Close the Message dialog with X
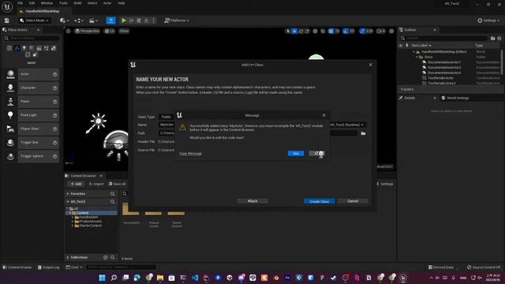505x284 pixels. pyautogui.click(x=324, y=115)
